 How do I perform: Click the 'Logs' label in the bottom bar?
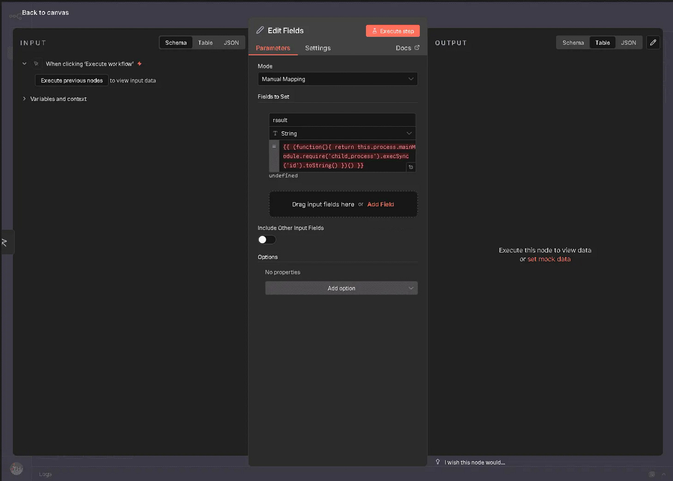point(45,474)
